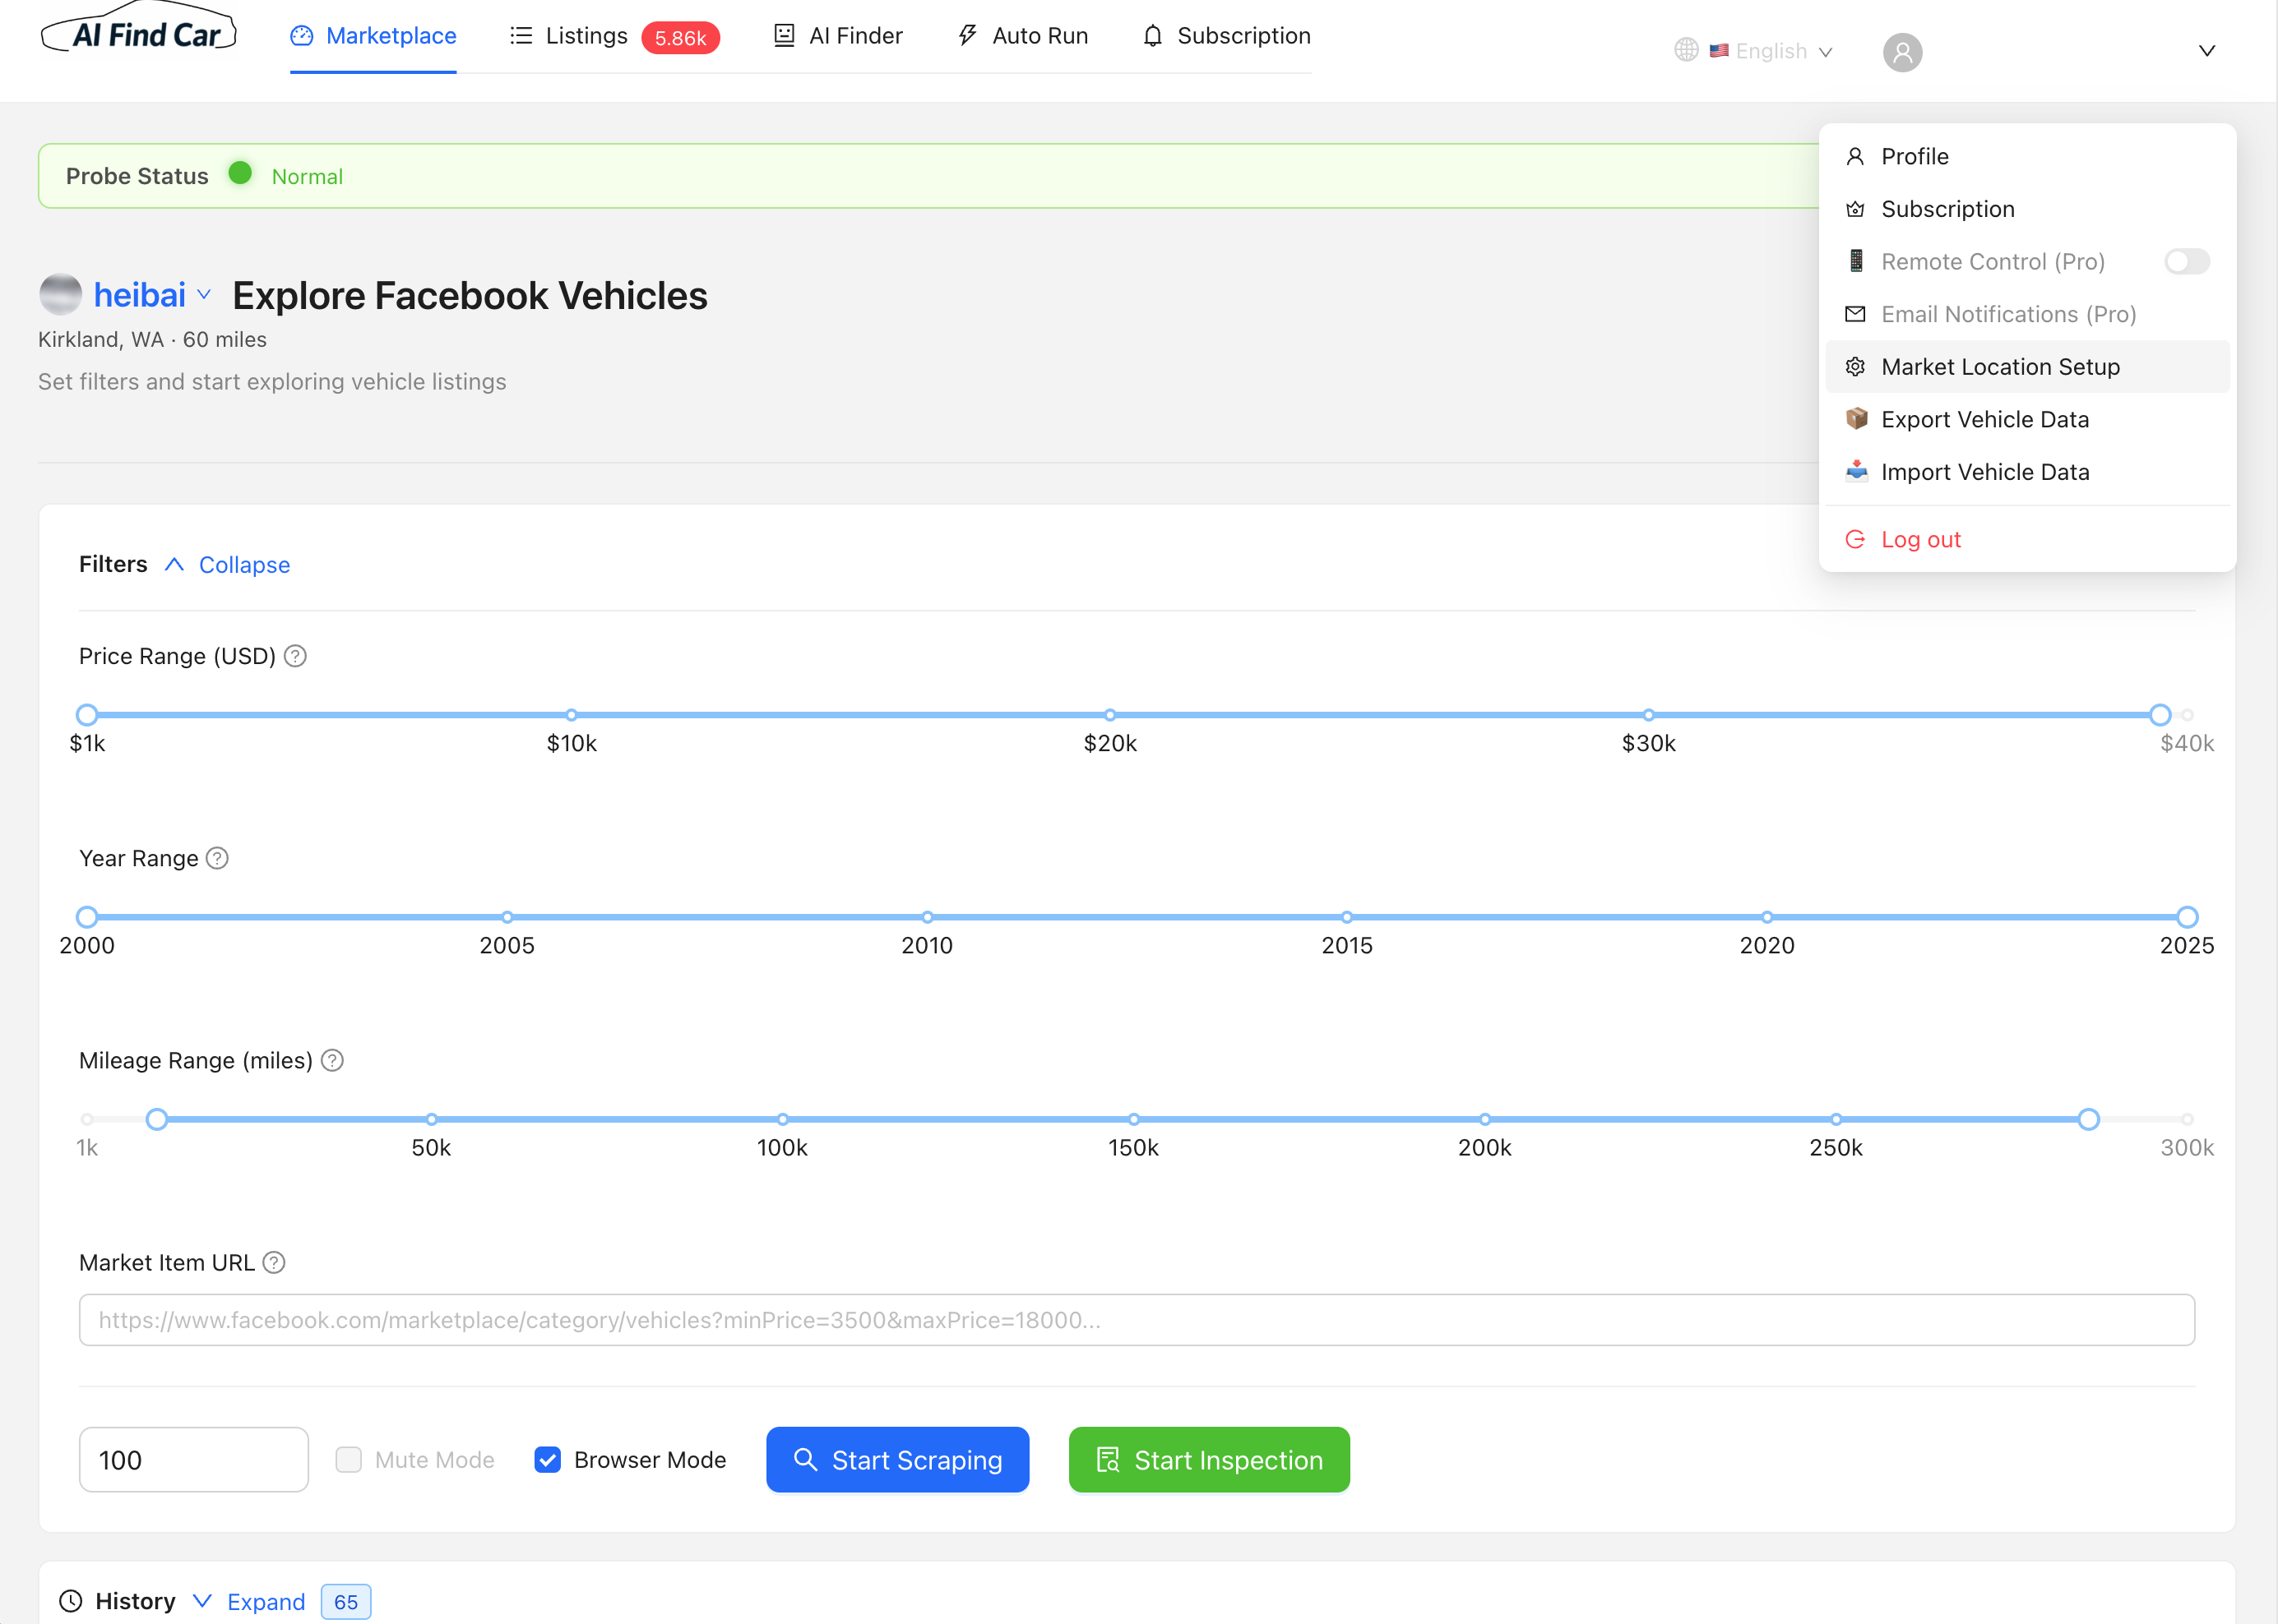
Task: Expand the History section
Action: pos(249,1601)
